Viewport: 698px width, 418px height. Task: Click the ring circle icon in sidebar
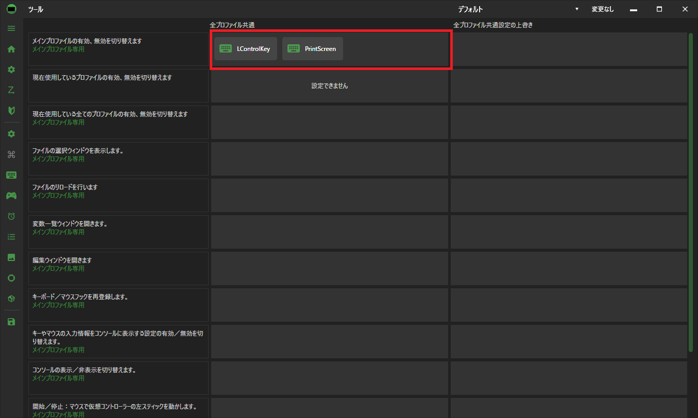[x=11, y=278]
